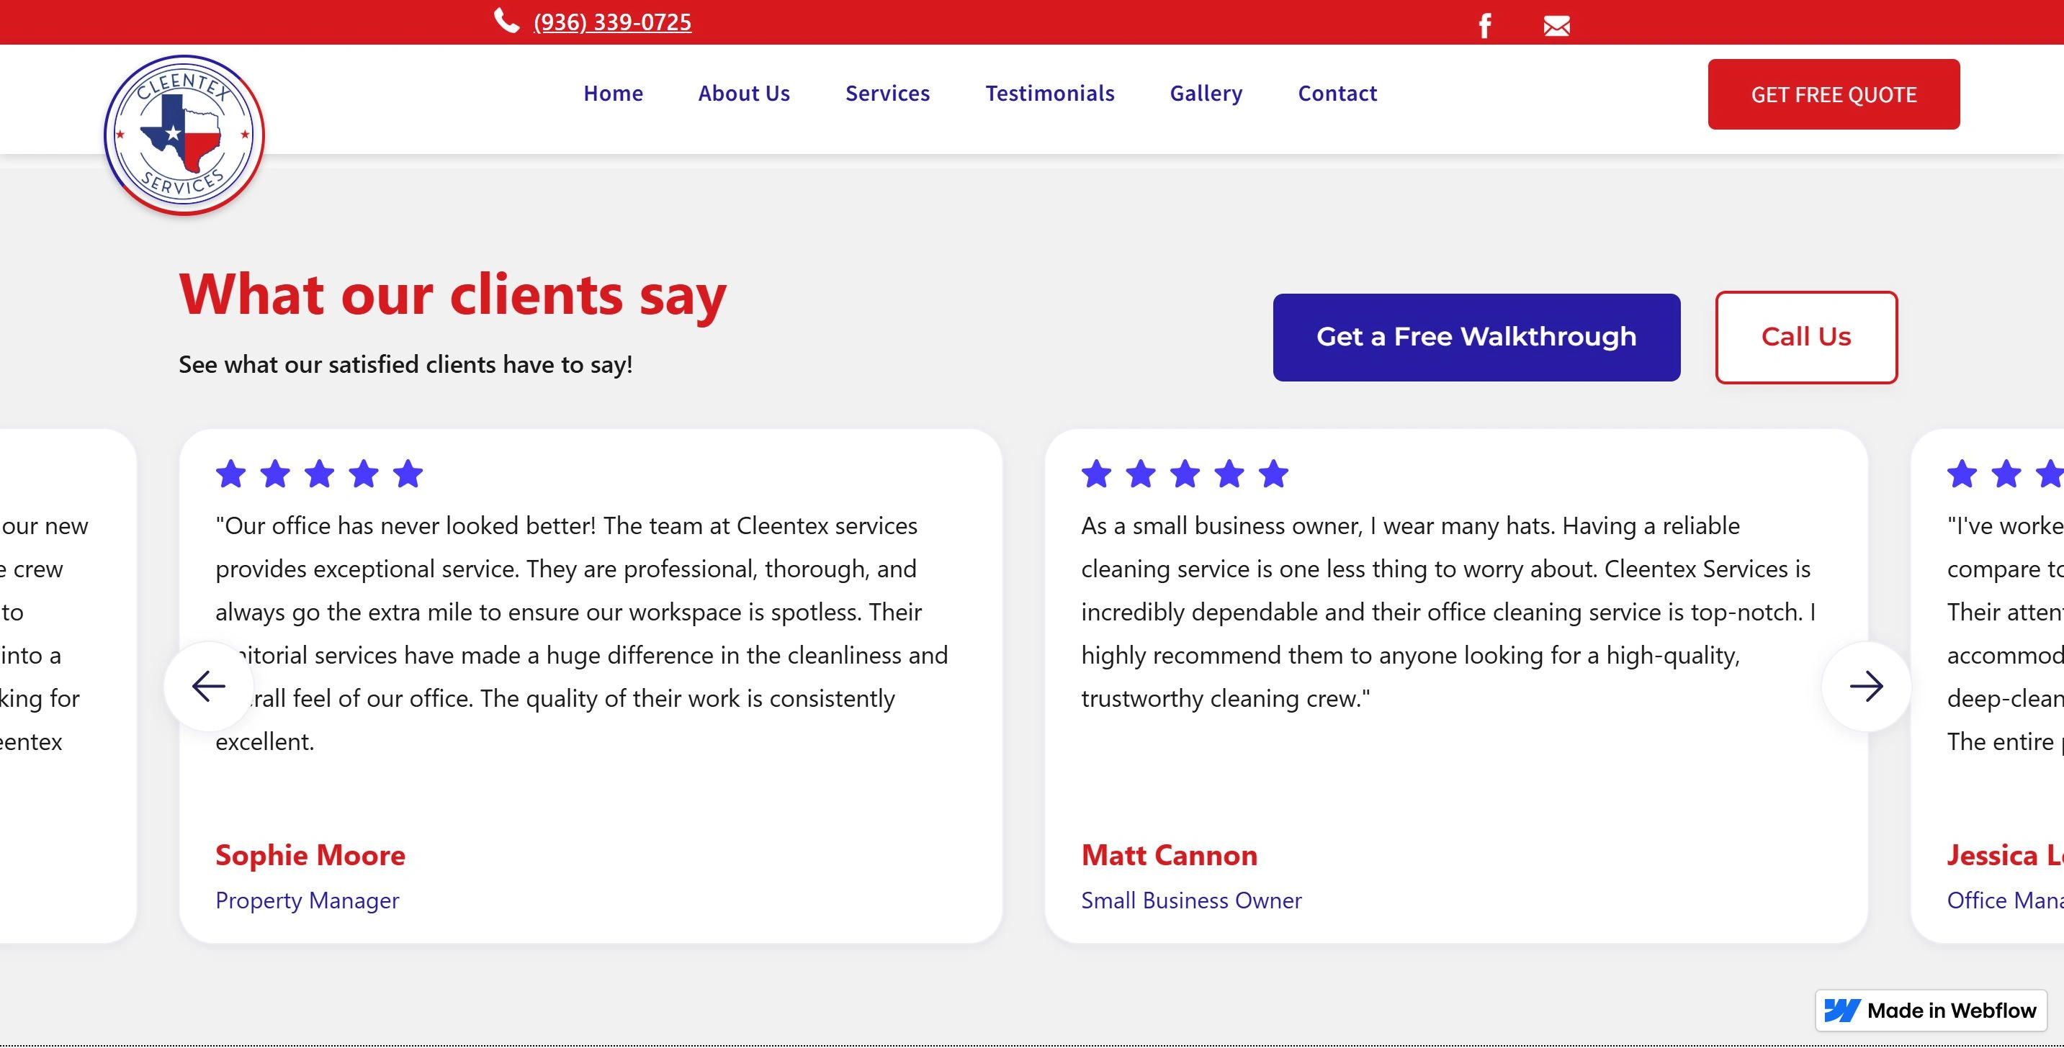Click the Cleentex Services logo

[184, 135]
